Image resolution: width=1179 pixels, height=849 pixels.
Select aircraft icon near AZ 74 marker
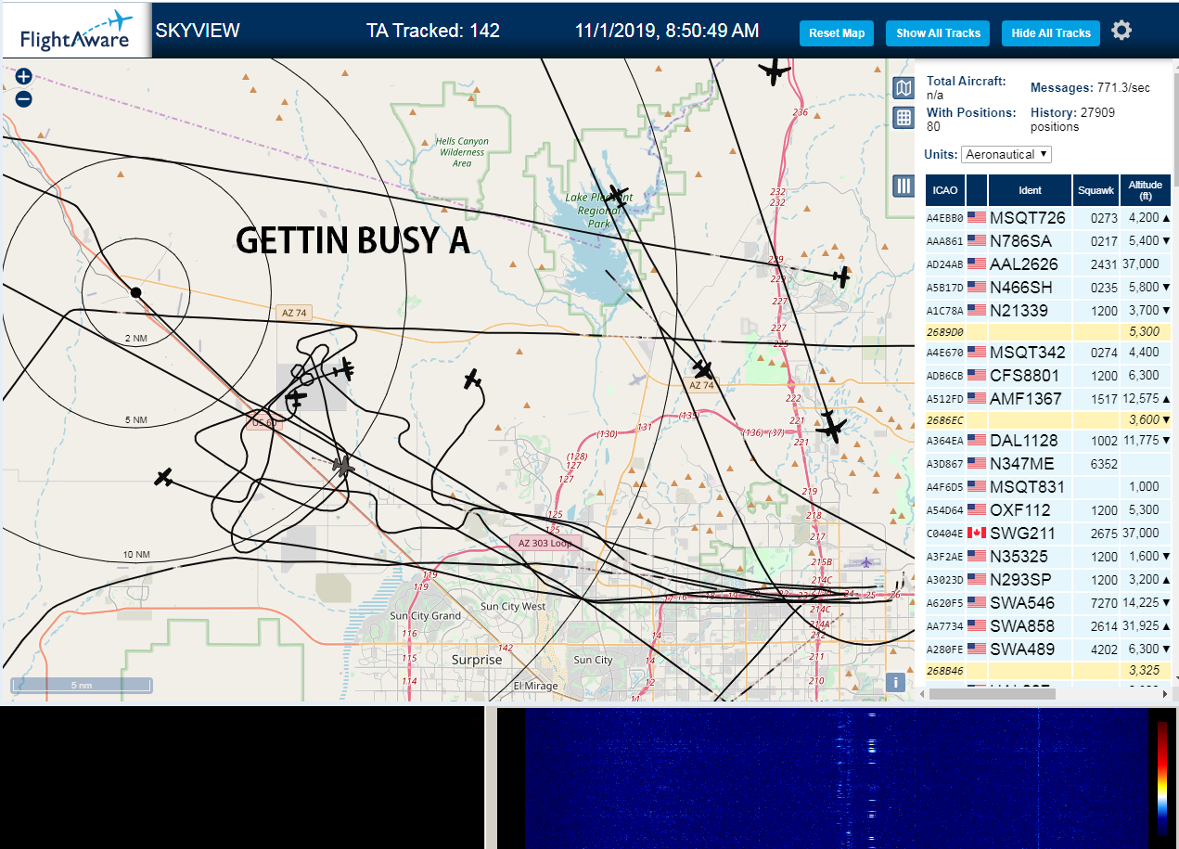pyautogui.click(x=703, y=369)
